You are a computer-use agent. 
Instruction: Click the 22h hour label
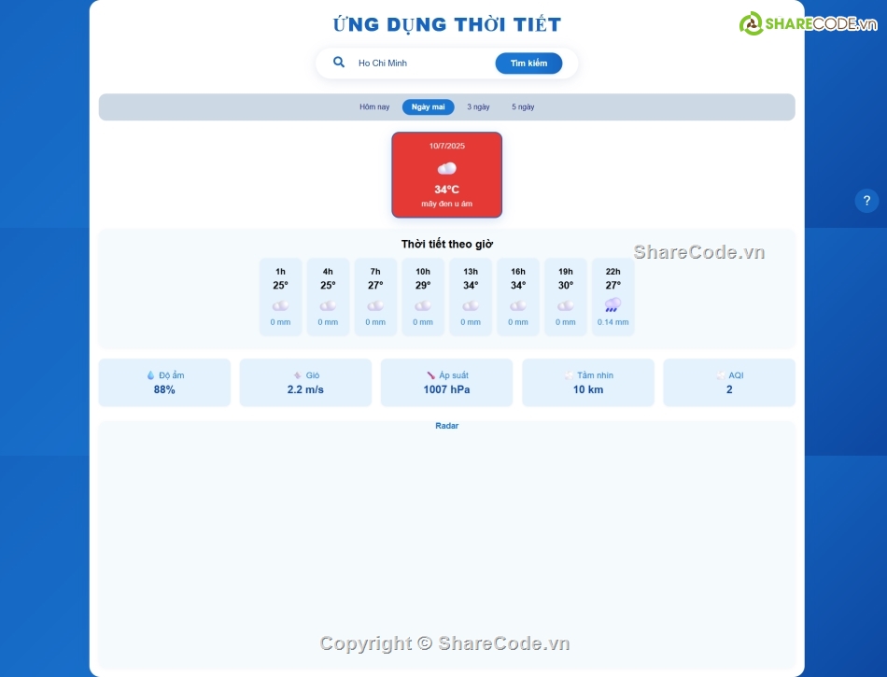tap(612, 272)
